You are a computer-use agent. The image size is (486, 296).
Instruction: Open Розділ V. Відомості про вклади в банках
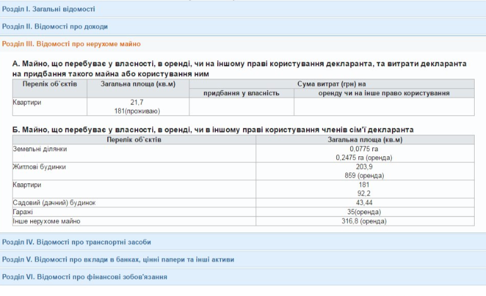click(x=118, y=259)
